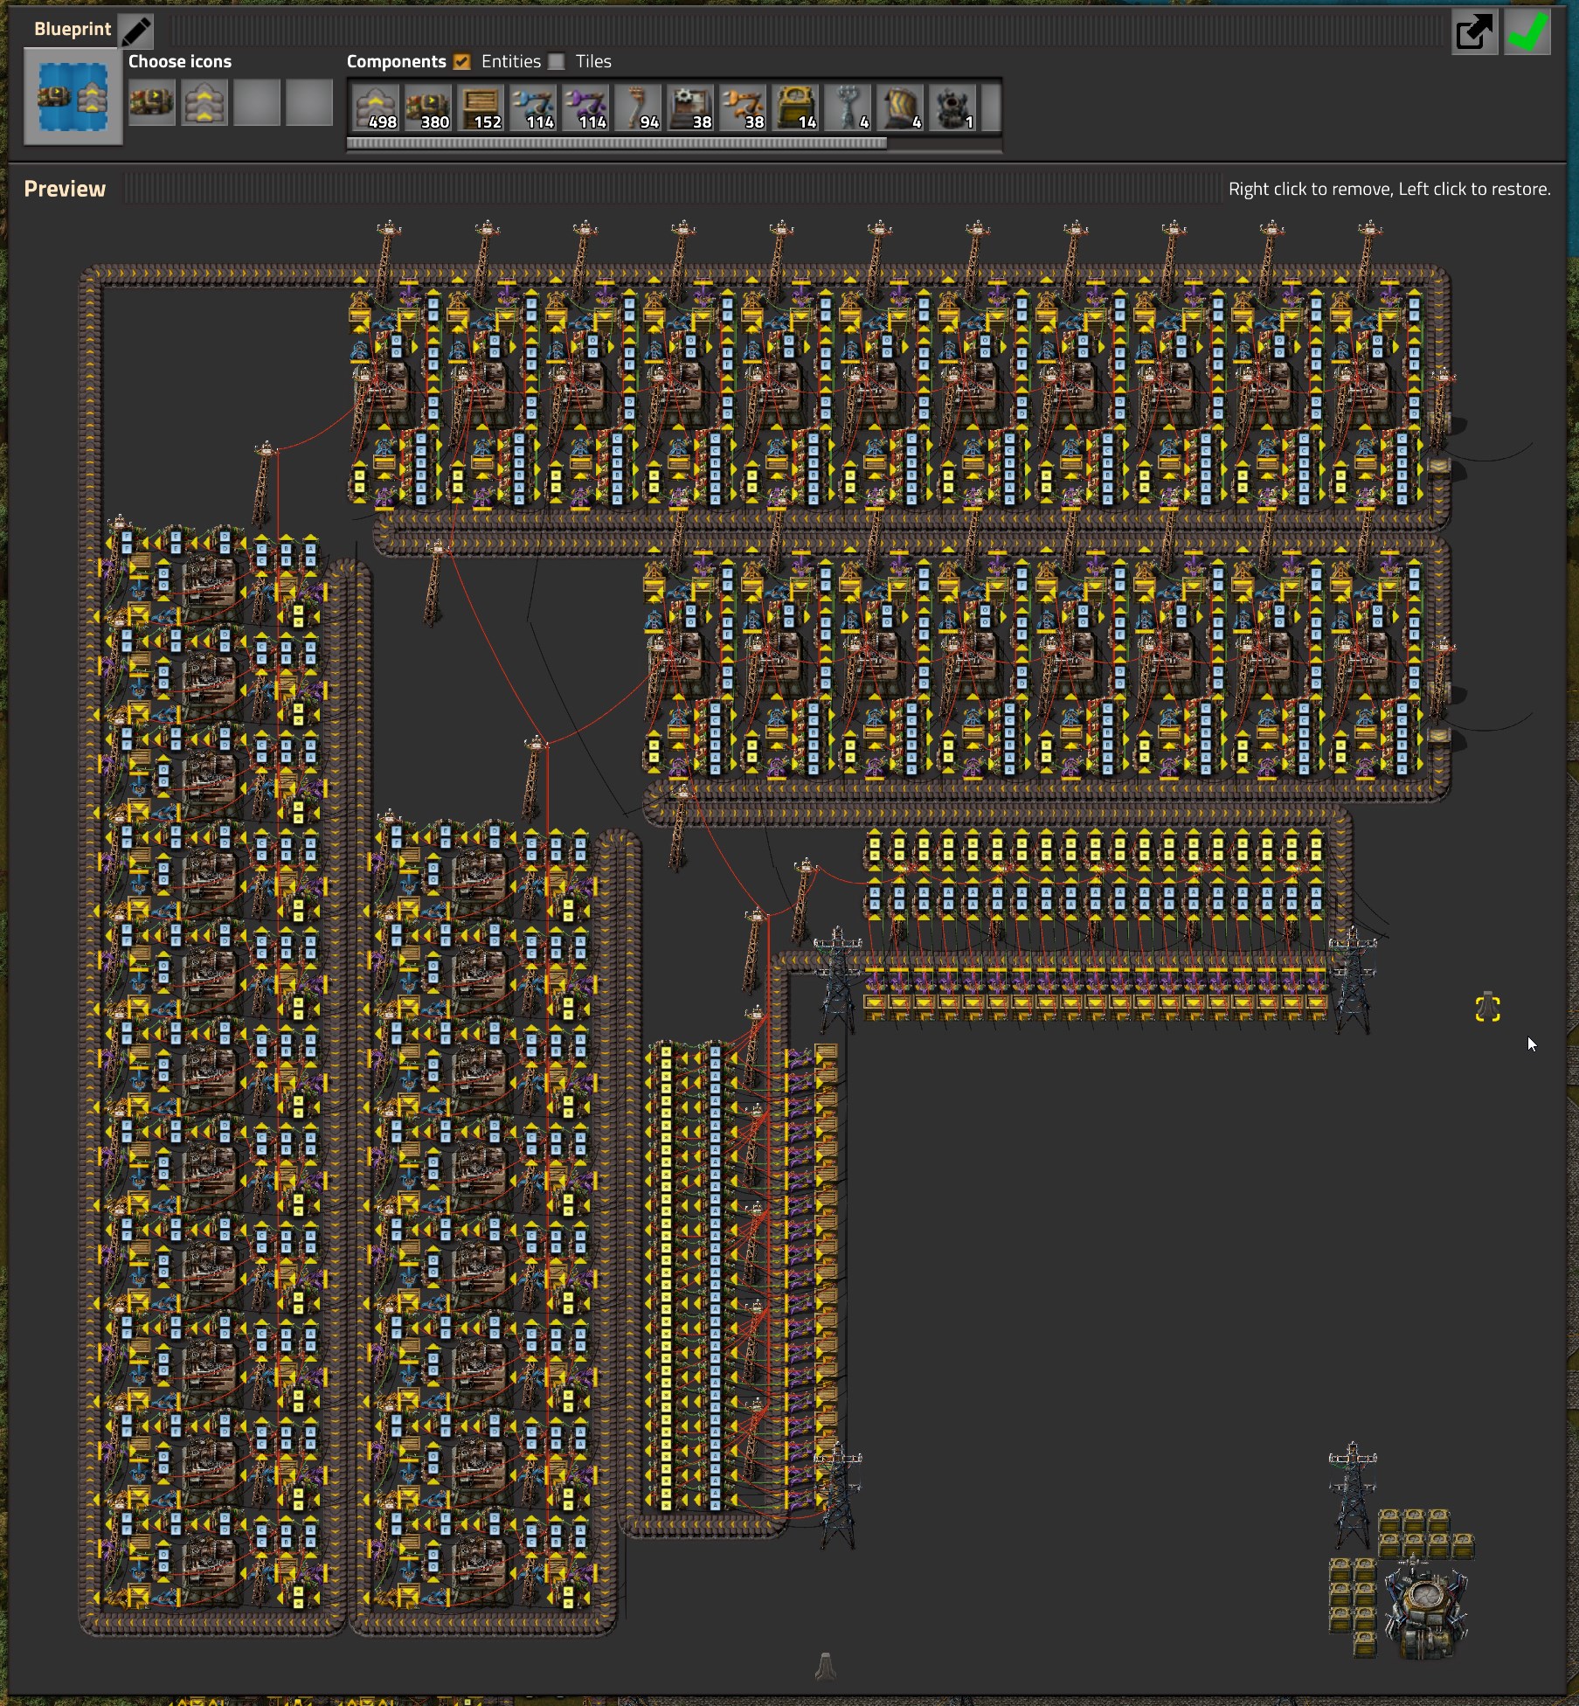Screen dimensions: 1579x1706
Task: Click the big electric pole component showing 4
Action: (848, 107)
